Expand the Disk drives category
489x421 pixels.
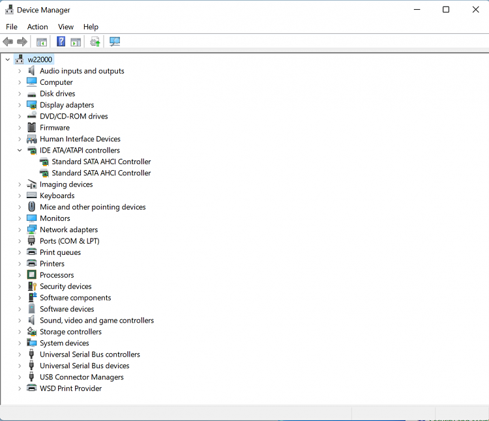coord(20,93)
